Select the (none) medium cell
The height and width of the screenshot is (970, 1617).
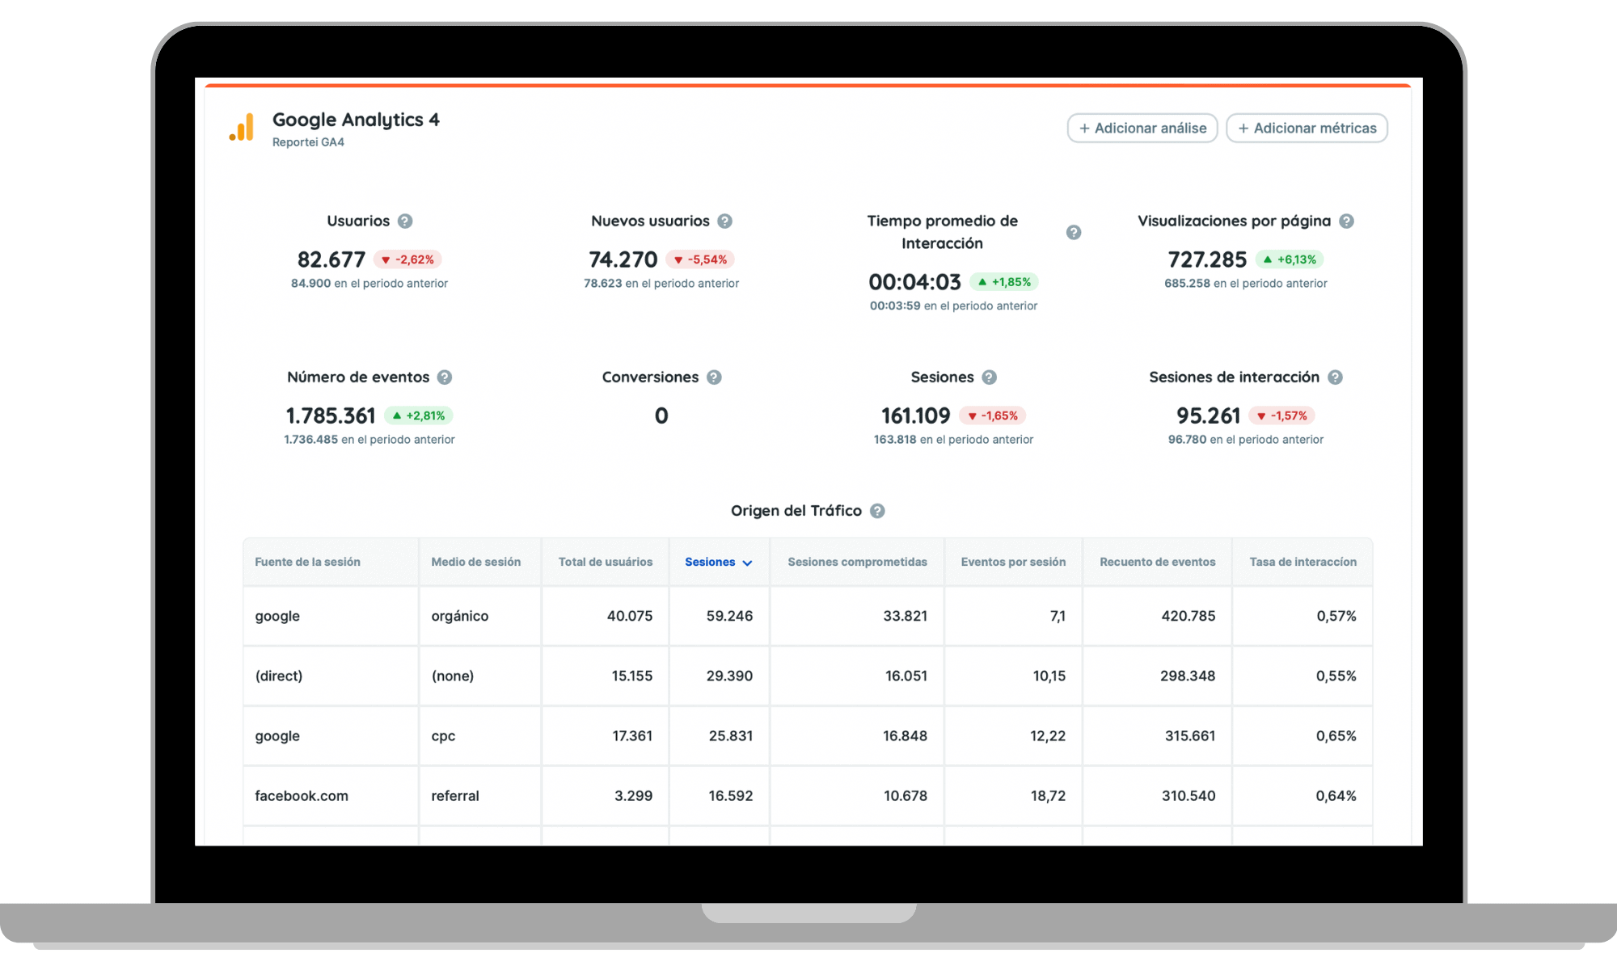pyautogui.click(x=480, y=676)
